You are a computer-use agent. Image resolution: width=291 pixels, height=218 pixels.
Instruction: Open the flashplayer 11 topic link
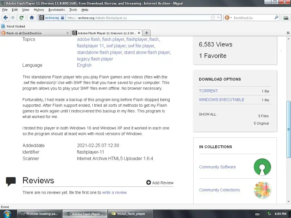[x=90, y=46]
